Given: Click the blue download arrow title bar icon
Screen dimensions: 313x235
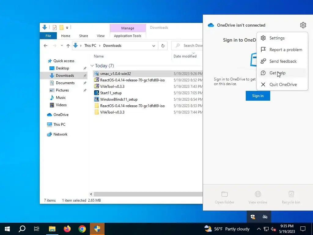Looking at the screenshot, I should coord(45,27).
